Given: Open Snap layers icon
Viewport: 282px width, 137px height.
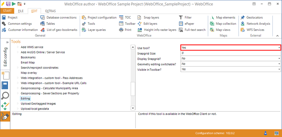Looking at the screenshot, I should click(x=140, y=17).
